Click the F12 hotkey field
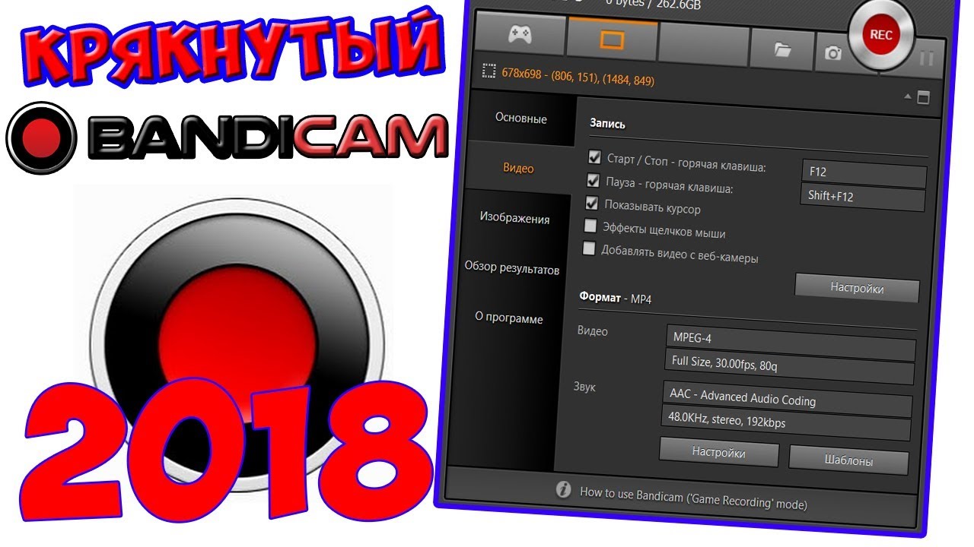Image resolution: width=974 pixels, height=547 pixels. pyautogui.click(x=864, y=173)
